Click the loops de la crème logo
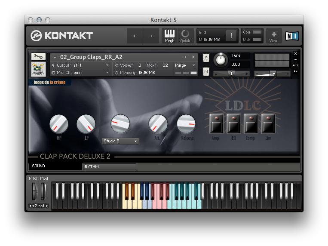Viewport: 328px width, 246px height. (49, 83)
